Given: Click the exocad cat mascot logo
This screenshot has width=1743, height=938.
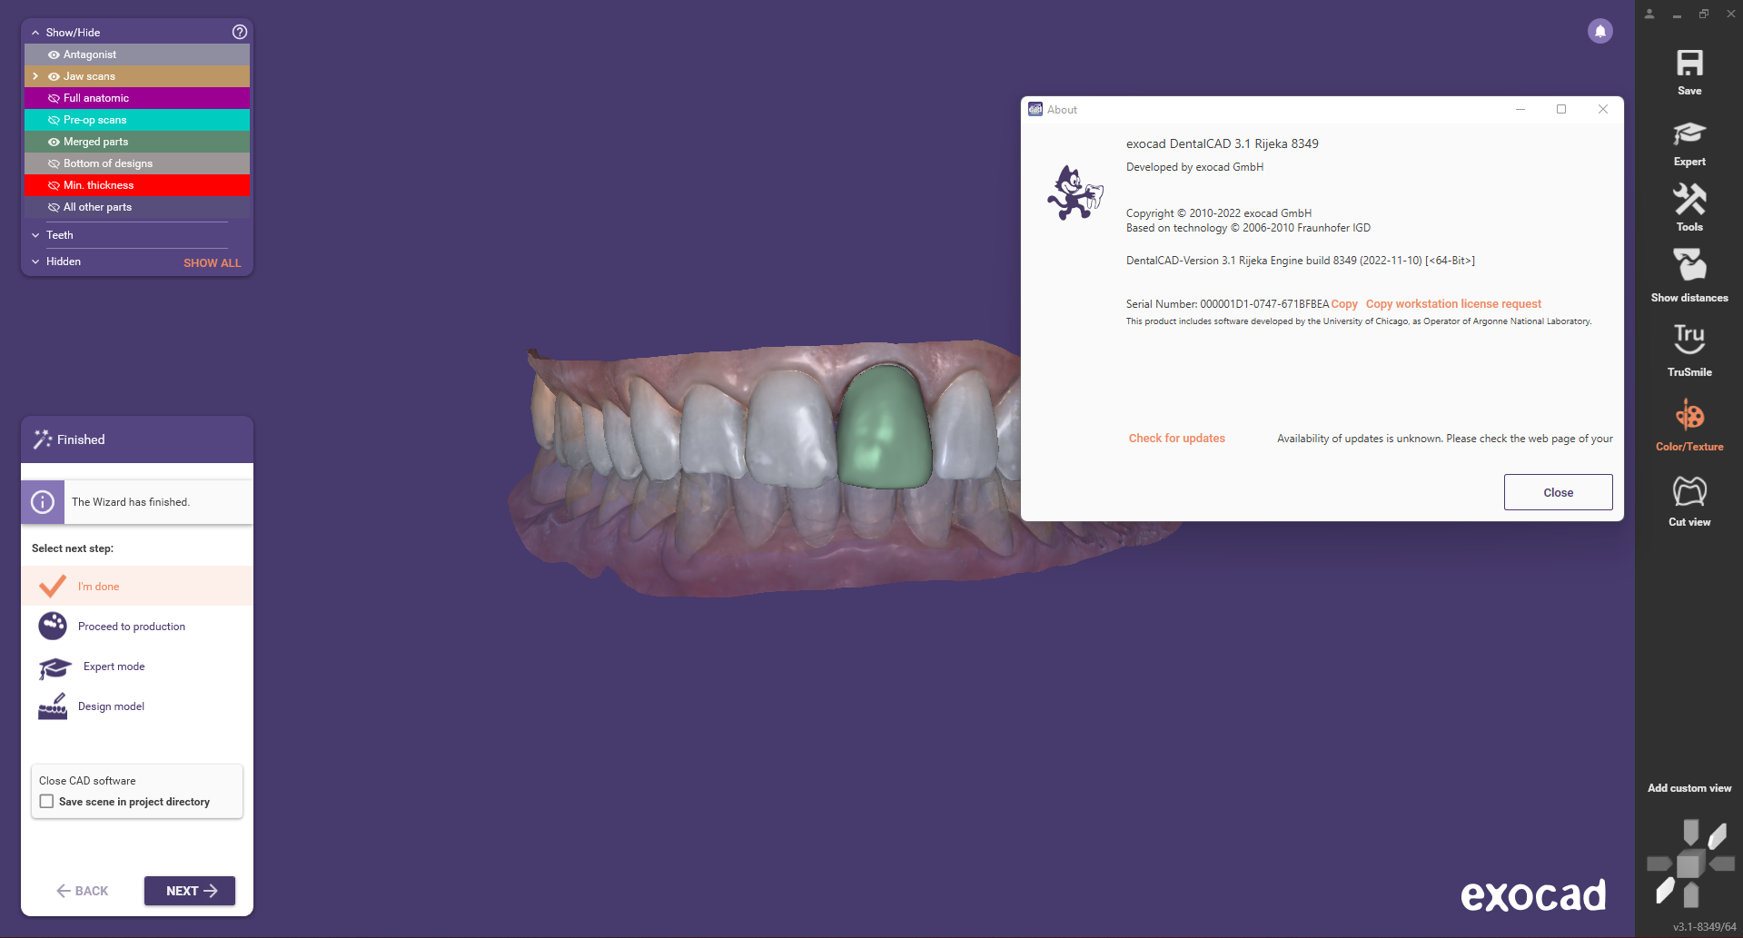Looking at the screenshot, I should click(x=1075, y=193).
